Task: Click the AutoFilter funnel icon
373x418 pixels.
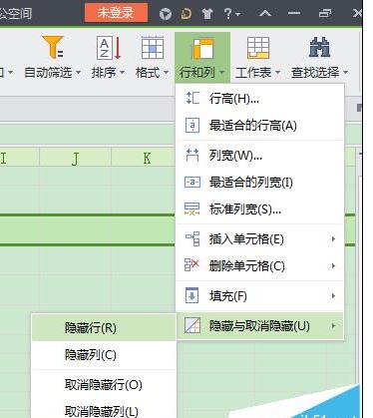Action: click(53, 47)
